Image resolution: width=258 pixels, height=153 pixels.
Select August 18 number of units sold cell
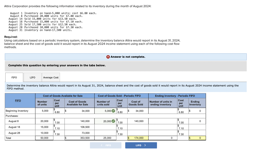click(x=105, y=127)
